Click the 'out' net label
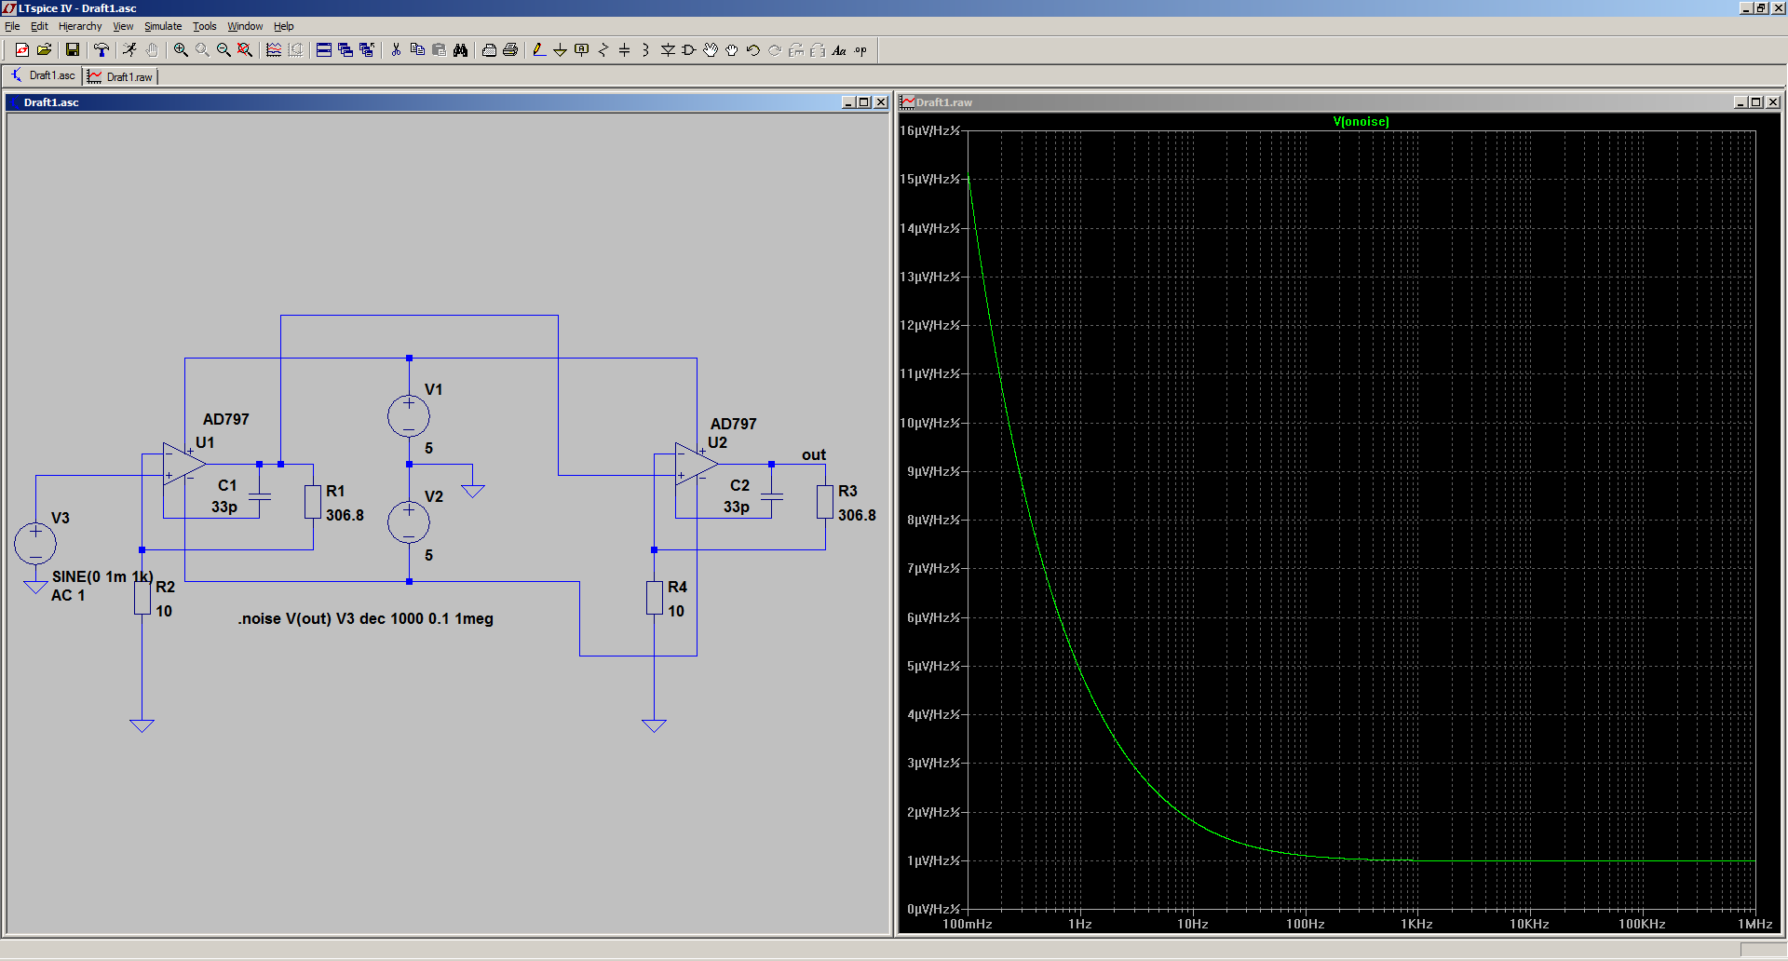 [813, 454]
